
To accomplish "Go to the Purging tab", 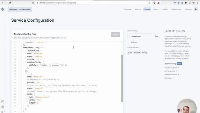I will click(x=165, y=9).
